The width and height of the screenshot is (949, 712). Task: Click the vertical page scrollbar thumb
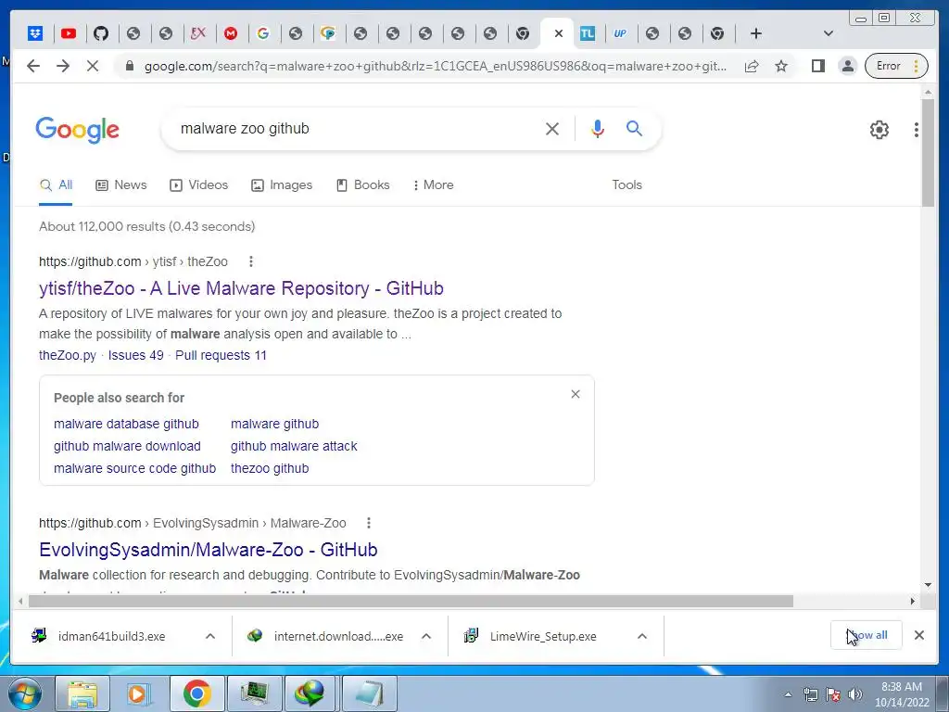(928, 153)
